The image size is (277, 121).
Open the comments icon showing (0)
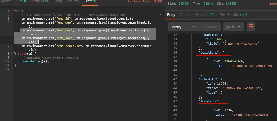(158, 1)
